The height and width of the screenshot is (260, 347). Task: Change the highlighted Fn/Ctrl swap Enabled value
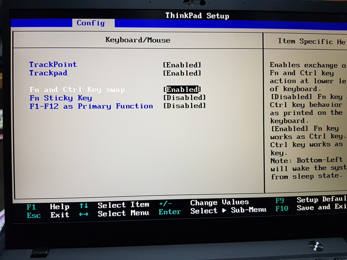(x=182, y=89)
